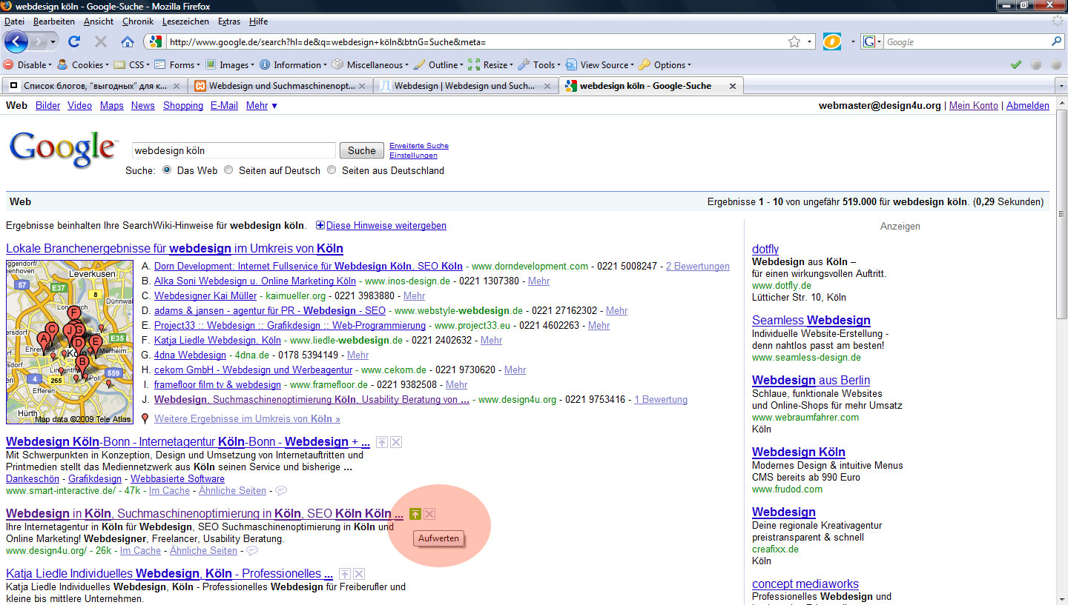The height and width of the screenshot is (605, 1068).
Task: Click the orange toolbar icon beside address bar
Action: 832,42
